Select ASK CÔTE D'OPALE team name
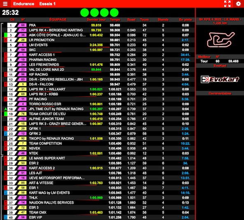The width and height of the screenshot is (244, 220). (x=57, y=35)
